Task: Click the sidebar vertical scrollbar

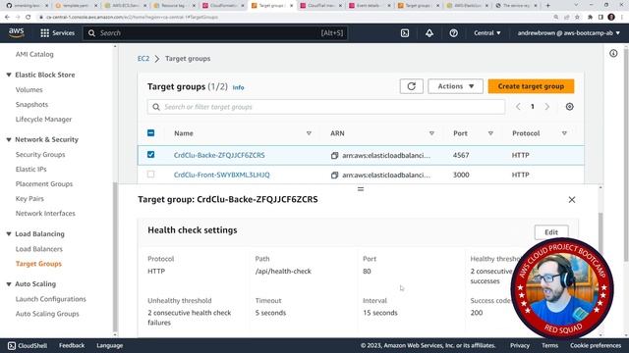Action: pyautogui.click(x=115, y=256)
